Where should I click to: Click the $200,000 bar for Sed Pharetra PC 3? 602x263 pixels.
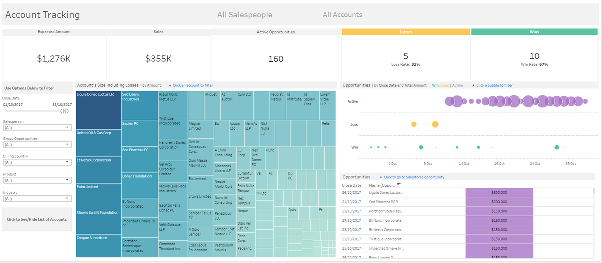click(x=499, y=202)
